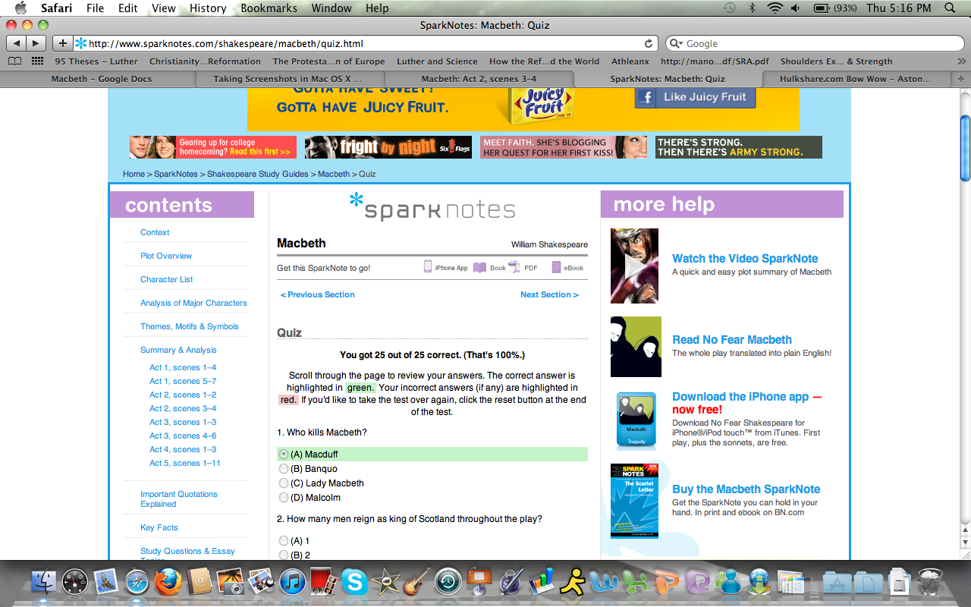The width and height of the screenshot is (971, 607).
Task: Open the Bookmarks menu
Action: [x=268, y=8]
